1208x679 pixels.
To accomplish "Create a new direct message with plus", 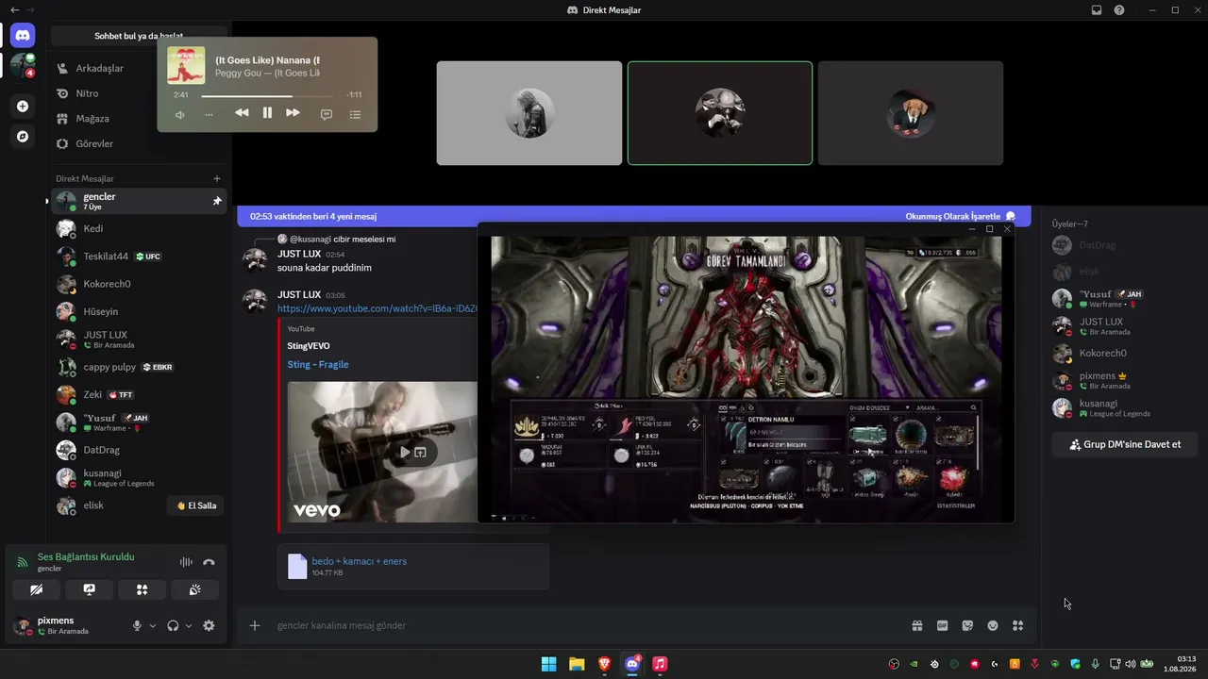I will point(217,178).
